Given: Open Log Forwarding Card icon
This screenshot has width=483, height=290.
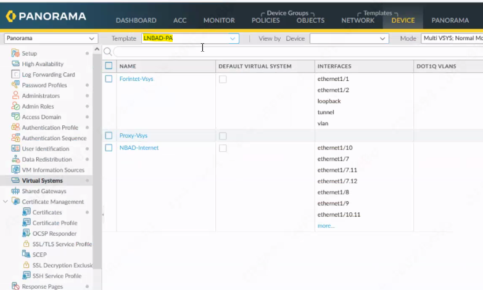Looking at the screenshot, I should pyautogui.click(x=16, y=75).
